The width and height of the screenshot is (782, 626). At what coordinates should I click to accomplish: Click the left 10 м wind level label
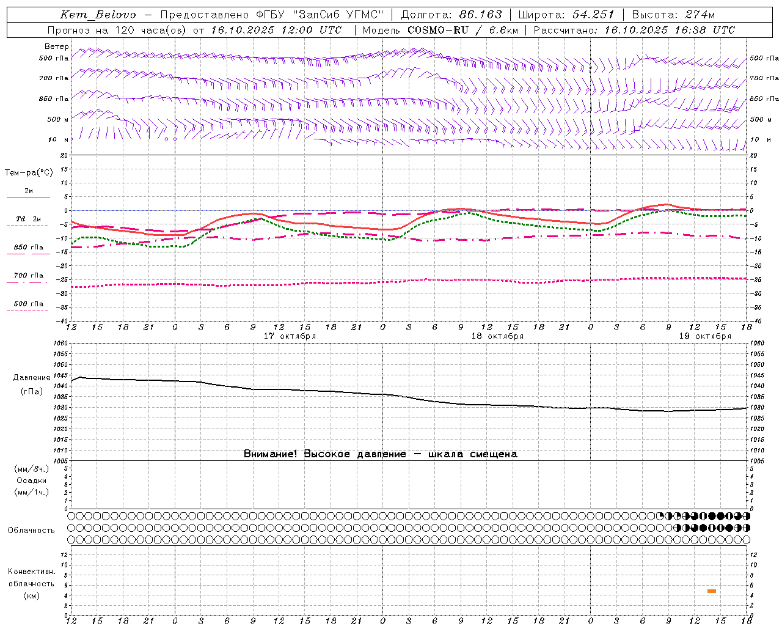(x=58, y=139)
